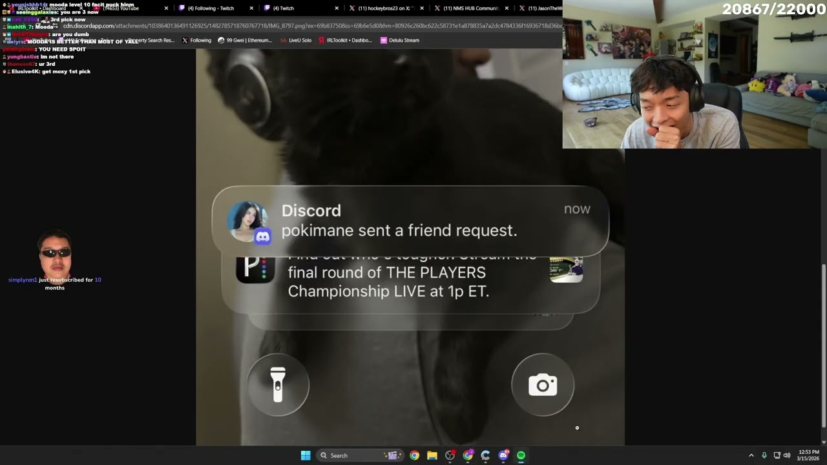Click pokimane's avatar in the Discord notification
This screenshot has height=465, width=827.
[247, 222]
